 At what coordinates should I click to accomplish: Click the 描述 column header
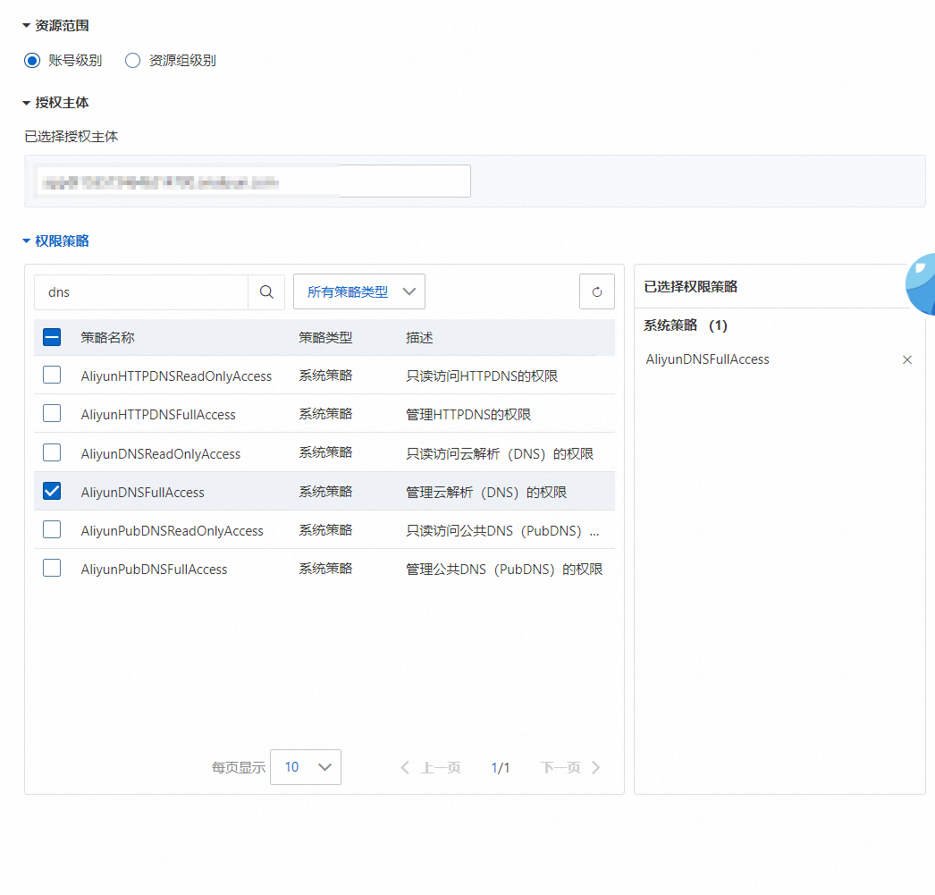click(x=419, y=337)
